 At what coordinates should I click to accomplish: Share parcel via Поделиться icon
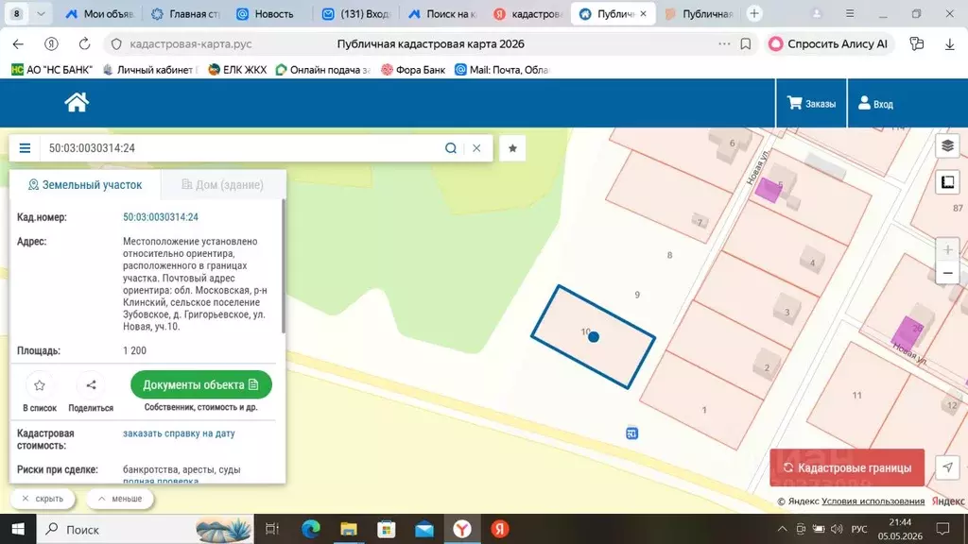coord(91,385)
